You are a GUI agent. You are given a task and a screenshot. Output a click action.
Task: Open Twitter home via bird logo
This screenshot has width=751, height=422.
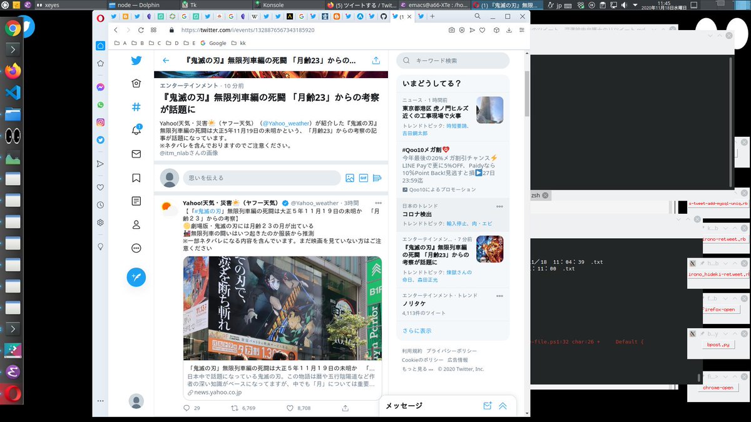[x=136, y=61]
